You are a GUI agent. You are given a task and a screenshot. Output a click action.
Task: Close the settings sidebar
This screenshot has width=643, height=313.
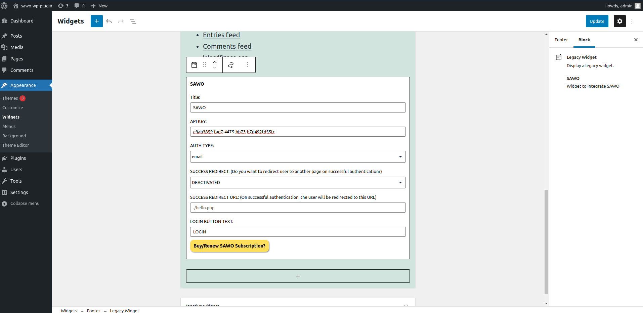tap(636, 40)
